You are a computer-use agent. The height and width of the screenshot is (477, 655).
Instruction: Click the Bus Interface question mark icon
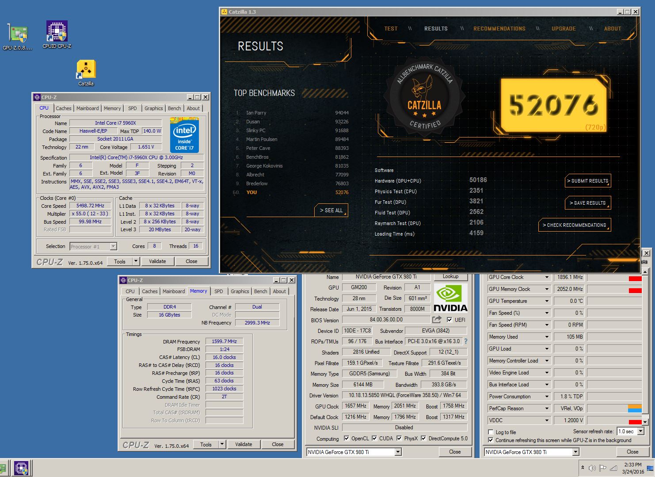pyautogui.click(x=465, y=341)
